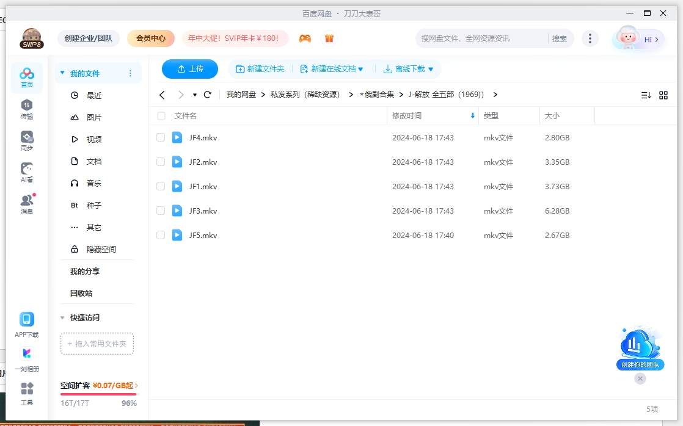This screenshot has height=426, width=683.
Task: Open AI看 feature from sidebar
Action: click(x=26, y=170)
